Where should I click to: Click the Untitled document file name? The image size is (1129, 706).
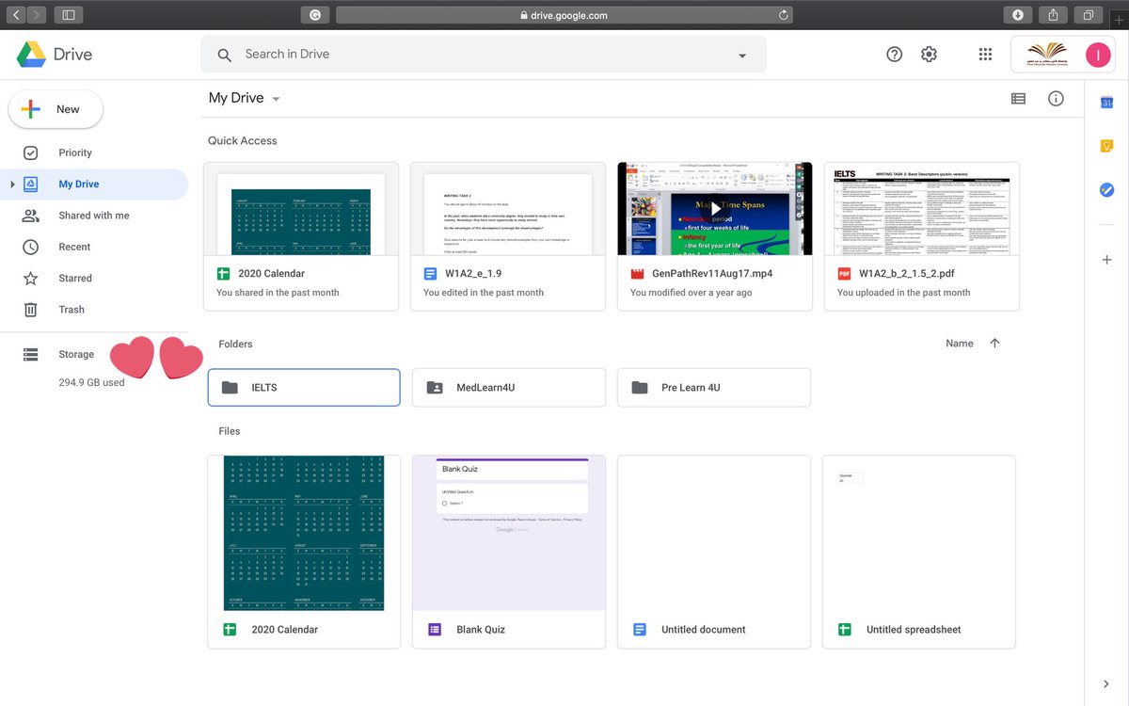point(704,630)
